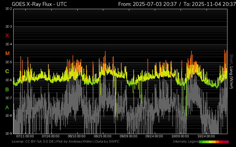236x147 pixels.
Task: Click the Plot by Andreas Möller credit
Action: point(75,142)
